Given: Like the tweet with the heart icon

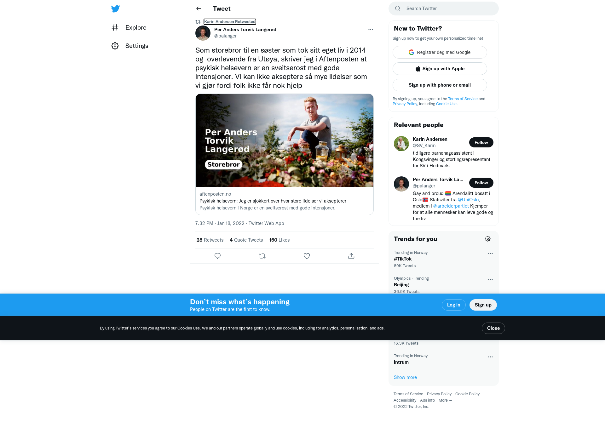Looking at the screenshot, I should [307, 256].
